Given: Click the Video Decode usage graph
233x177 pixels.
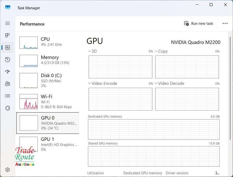Looking at the screenshot, I should [187, 99].
